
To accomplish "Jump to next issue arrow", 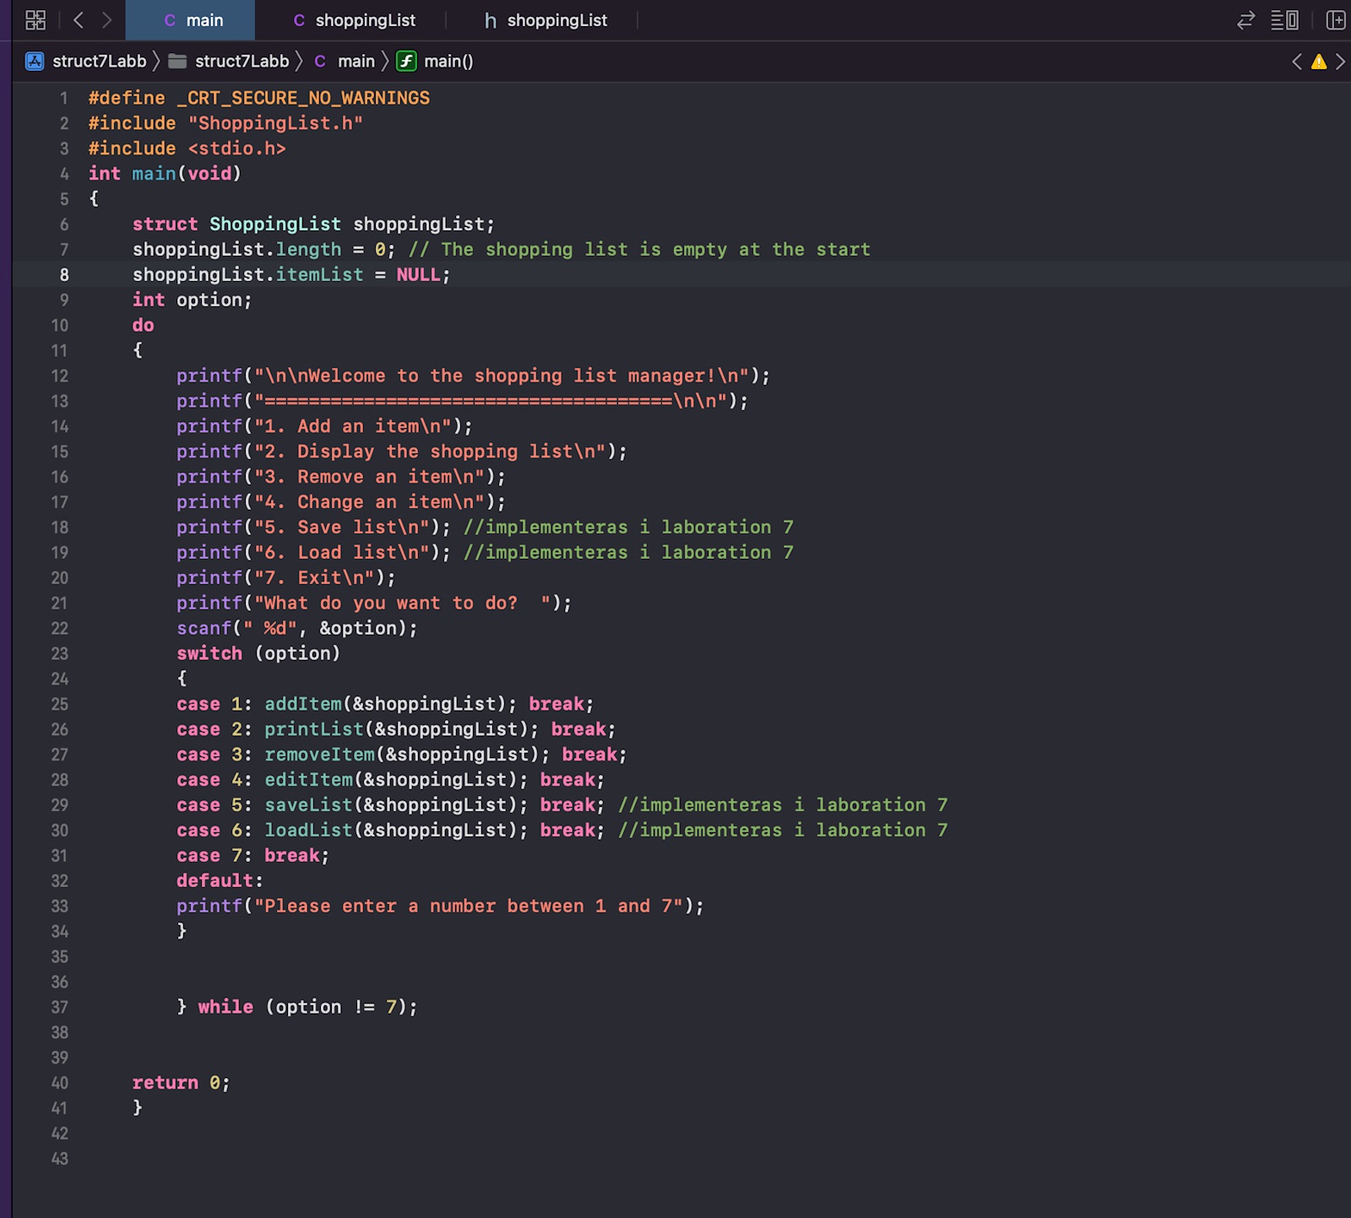I will 1340,62.
